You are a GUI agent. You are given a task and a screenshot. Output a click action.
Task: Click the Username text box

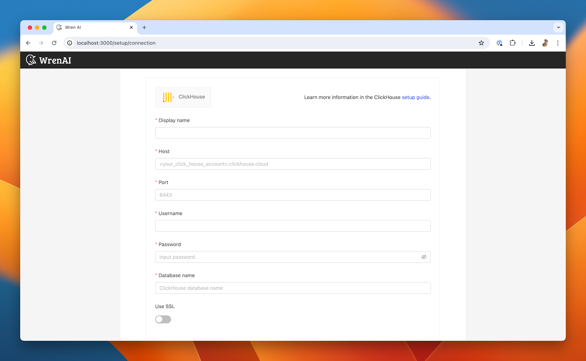[x=293, y=226]
